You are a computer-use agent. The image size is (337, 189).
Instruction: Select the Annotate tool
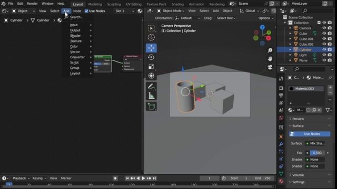(151, 86)
